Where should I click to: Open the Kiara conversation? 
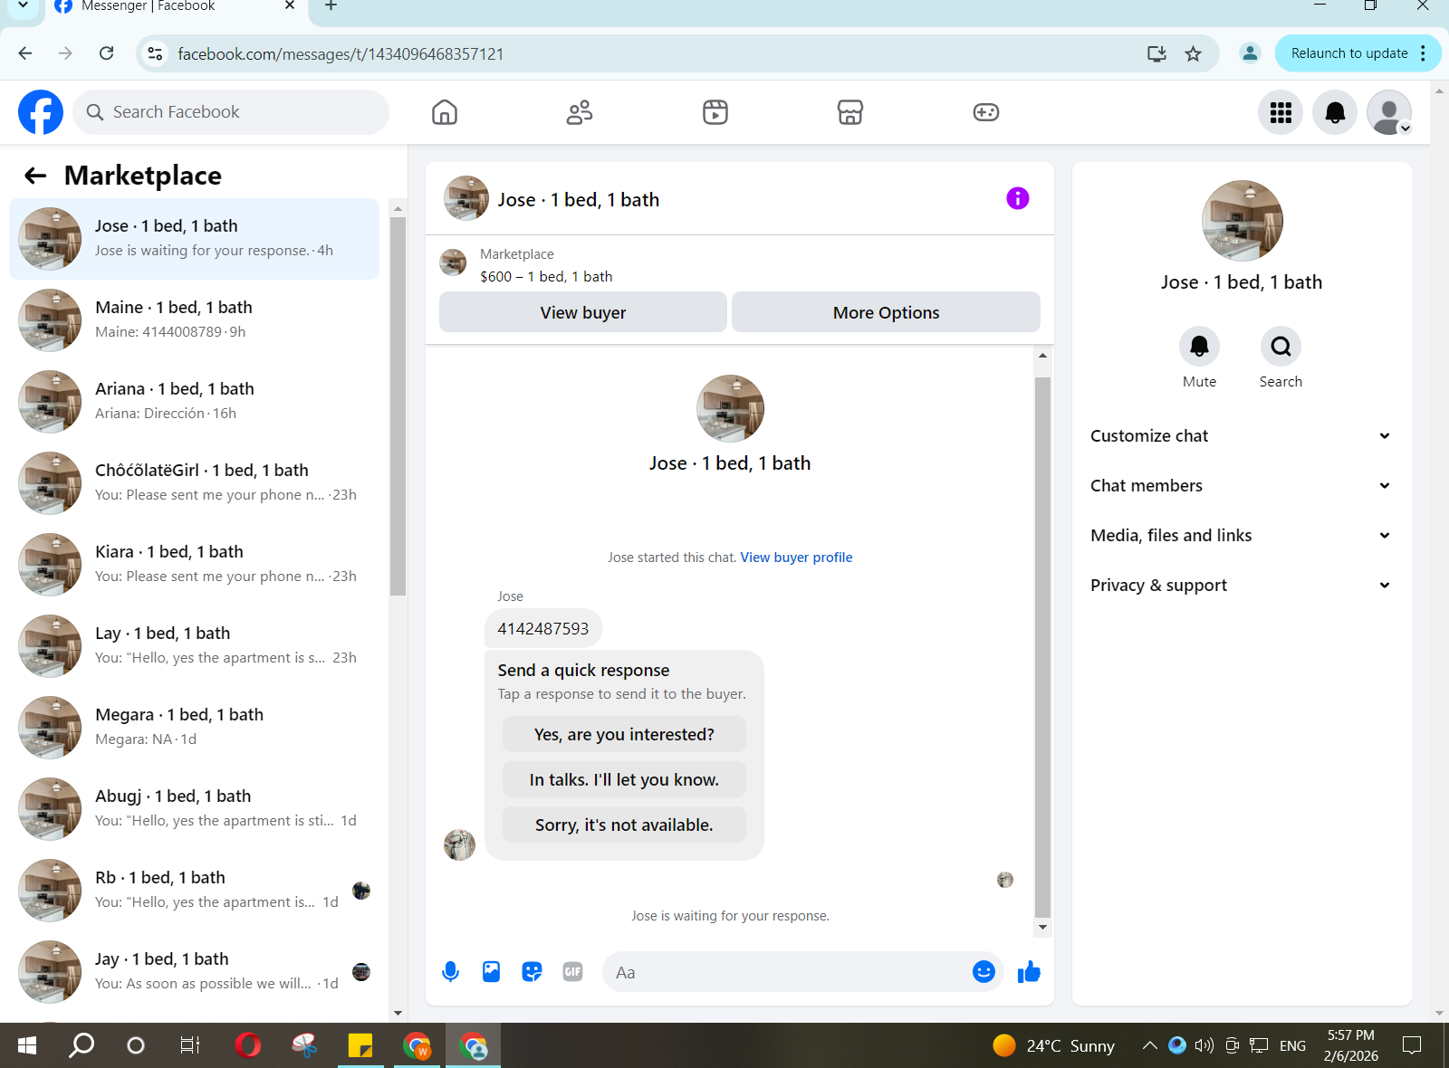[195, 565]
